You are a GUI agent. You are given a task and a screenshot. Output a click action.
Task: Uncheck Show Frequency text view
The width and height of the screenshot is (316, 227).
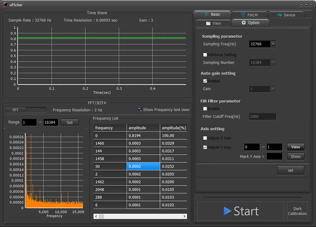[140, 110]
